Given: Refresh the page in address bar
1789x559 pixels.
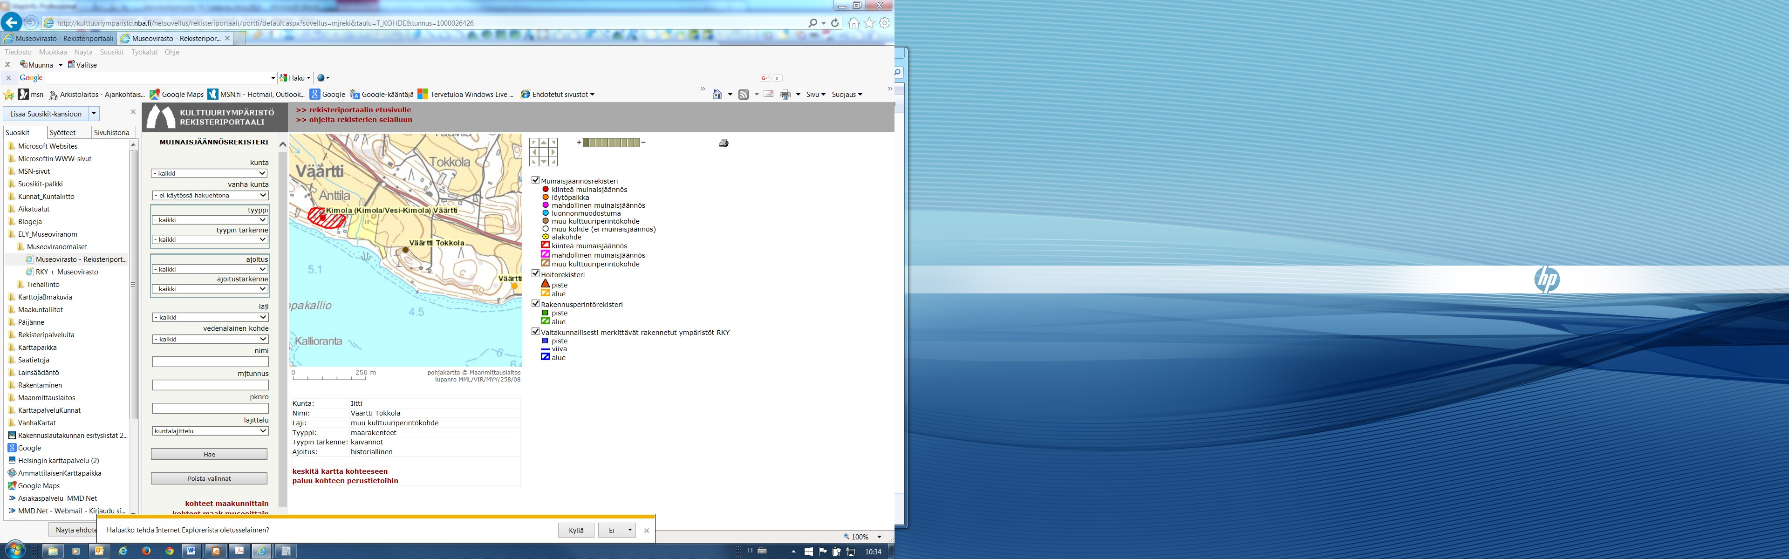Looking at the screenshot, I should (835, 23).
